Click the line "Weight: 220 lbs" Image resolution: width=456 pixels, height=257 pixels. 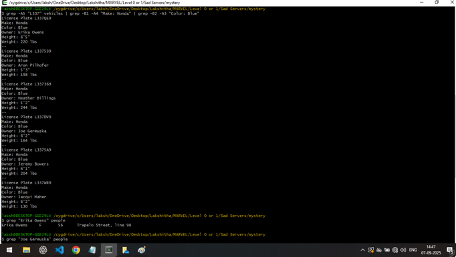pyautogui.click(x=19, y=41)
